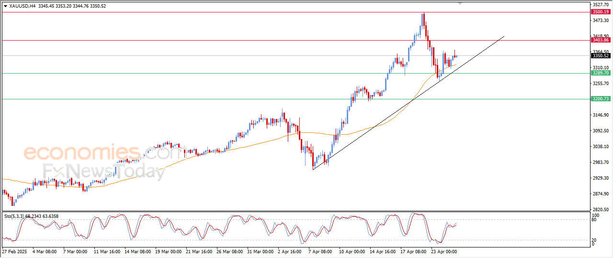The height and width of the screenshot is (258, 613).
Task: Click the 23 Apr 00:00 date label
Action: (443, 251)
